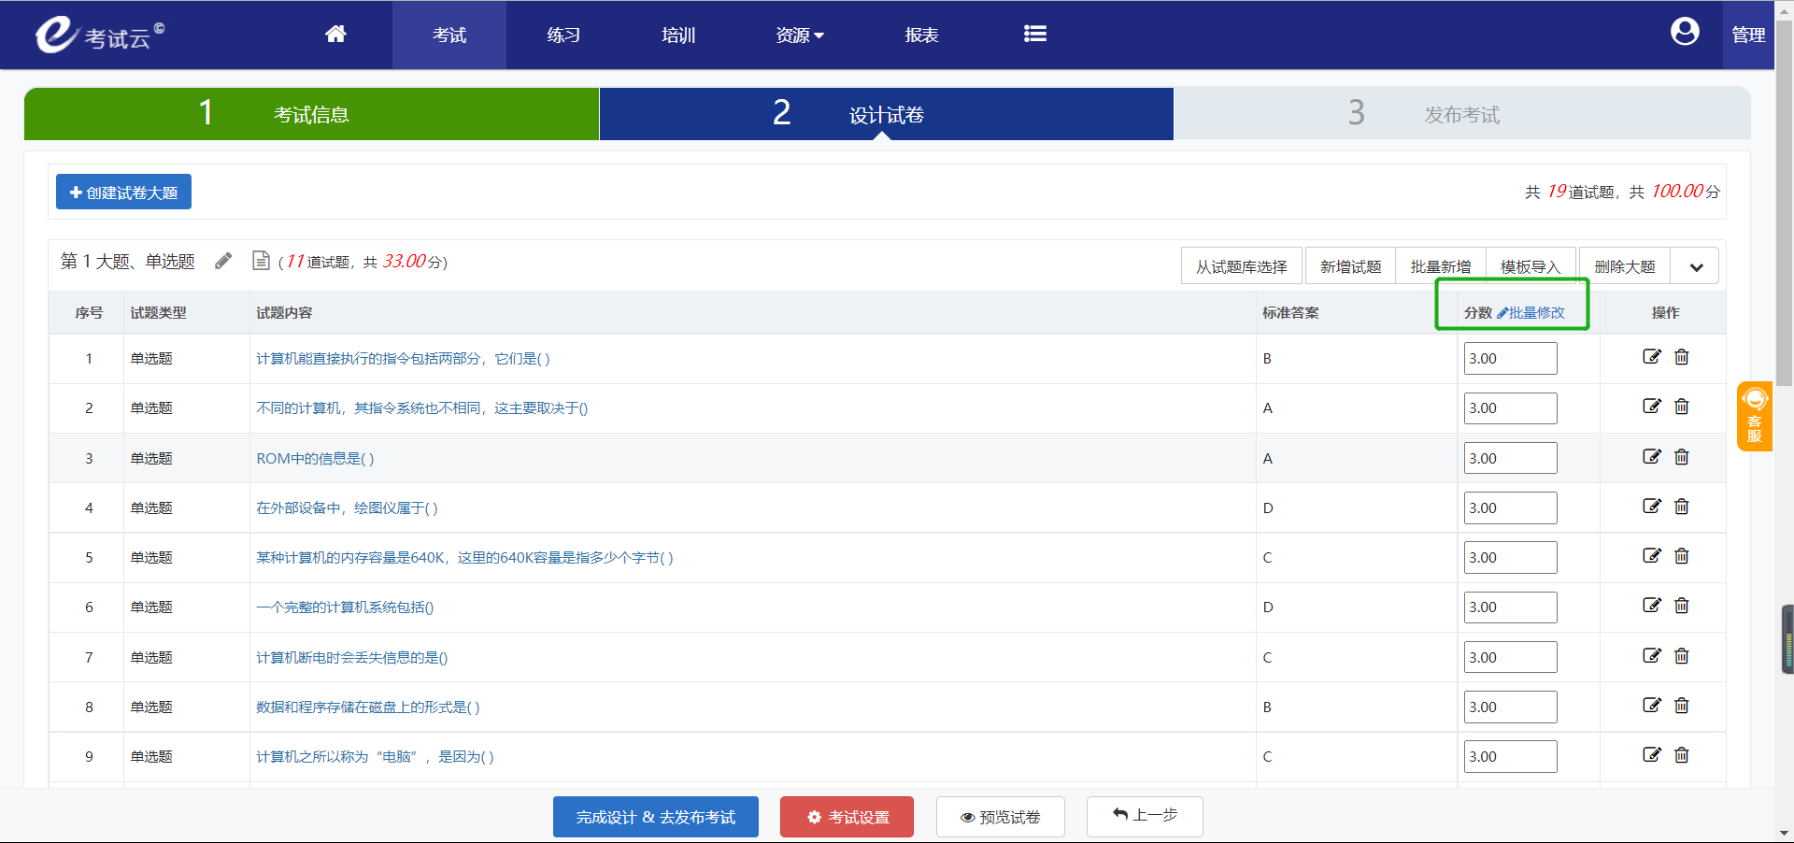1794x843 pixels.
Task: Delete question 8 with trash icon
Action: coord(1682,705)
